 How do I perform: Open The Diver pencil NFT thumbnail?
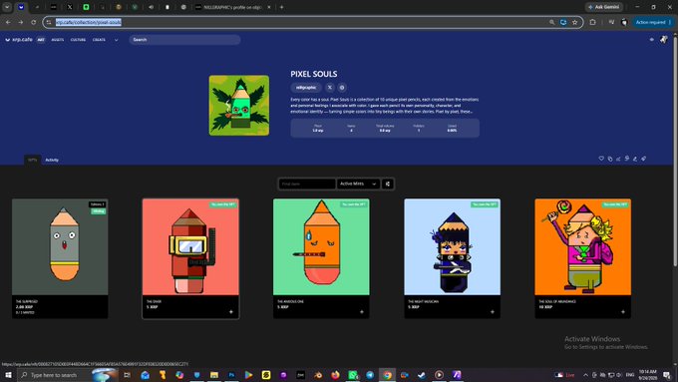click(190, 247)
